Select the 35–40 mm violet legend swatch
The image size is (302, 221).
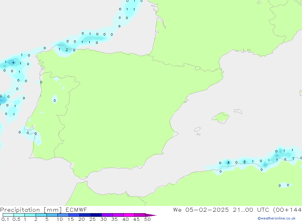point(118,215)
